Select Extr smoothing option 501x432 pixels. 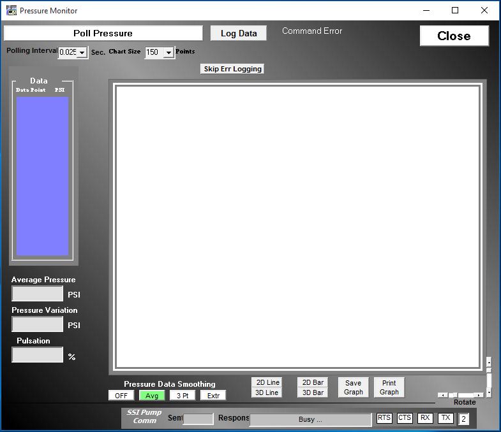[213, 396]
